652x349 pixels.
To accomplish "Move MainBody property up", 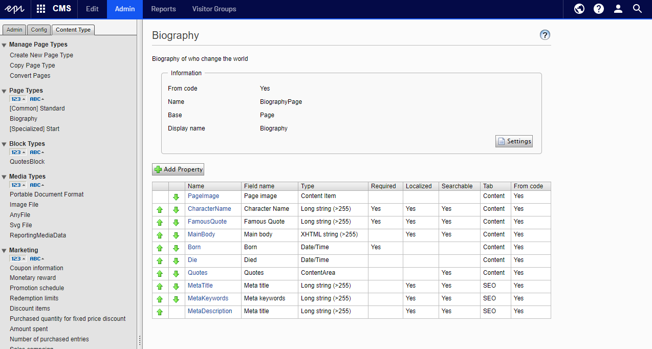I will coord(159,235).
